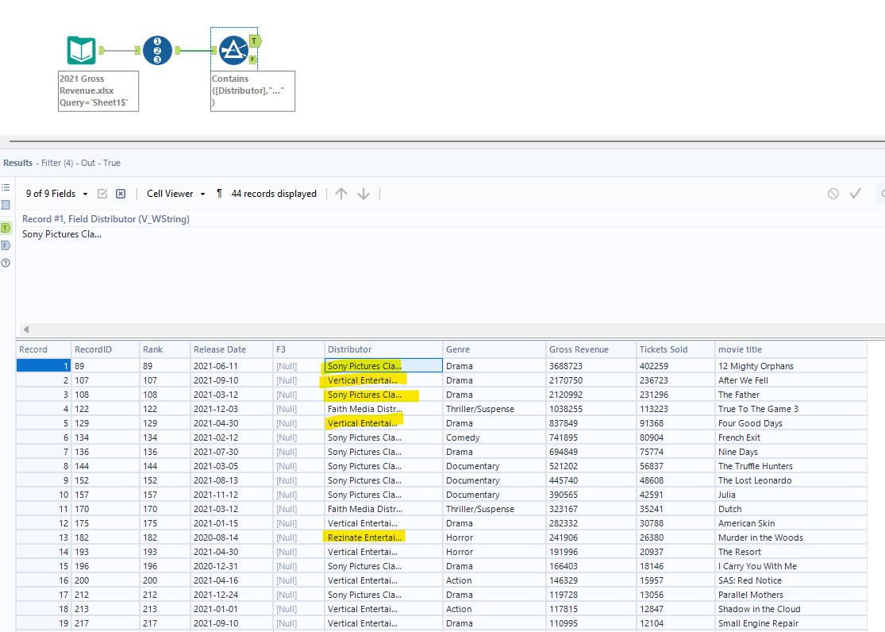Click the down arrow to view next record

[x=363, y=193]
